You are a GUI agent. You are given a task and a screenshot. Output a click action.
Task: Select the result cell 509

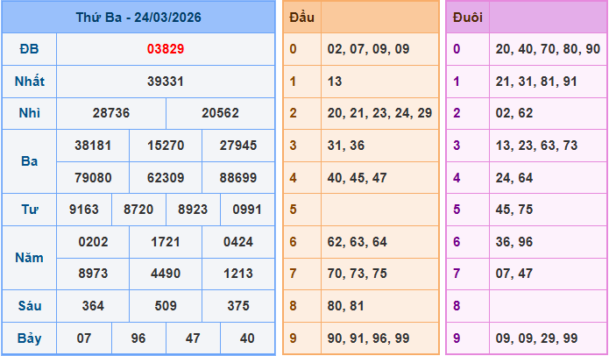pos(166,306)
